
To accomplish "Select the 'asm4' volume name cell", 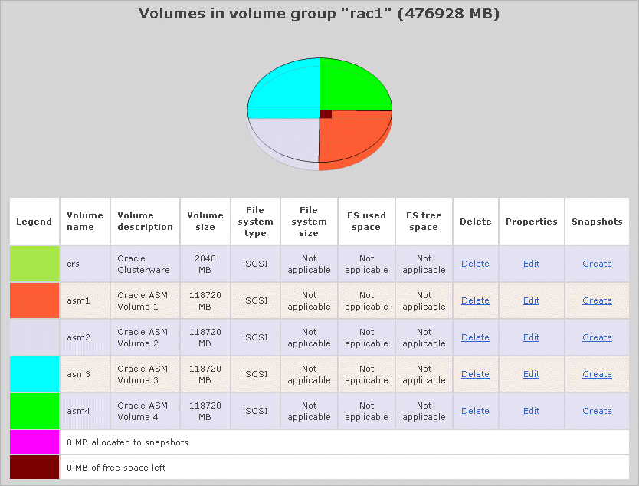I will [85, 411].
